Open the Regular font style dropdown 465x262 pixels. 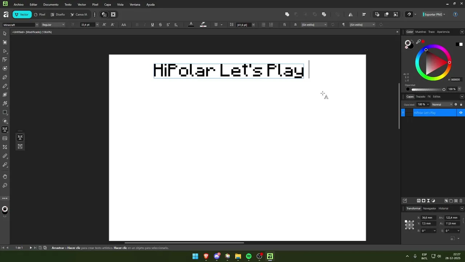53,25
